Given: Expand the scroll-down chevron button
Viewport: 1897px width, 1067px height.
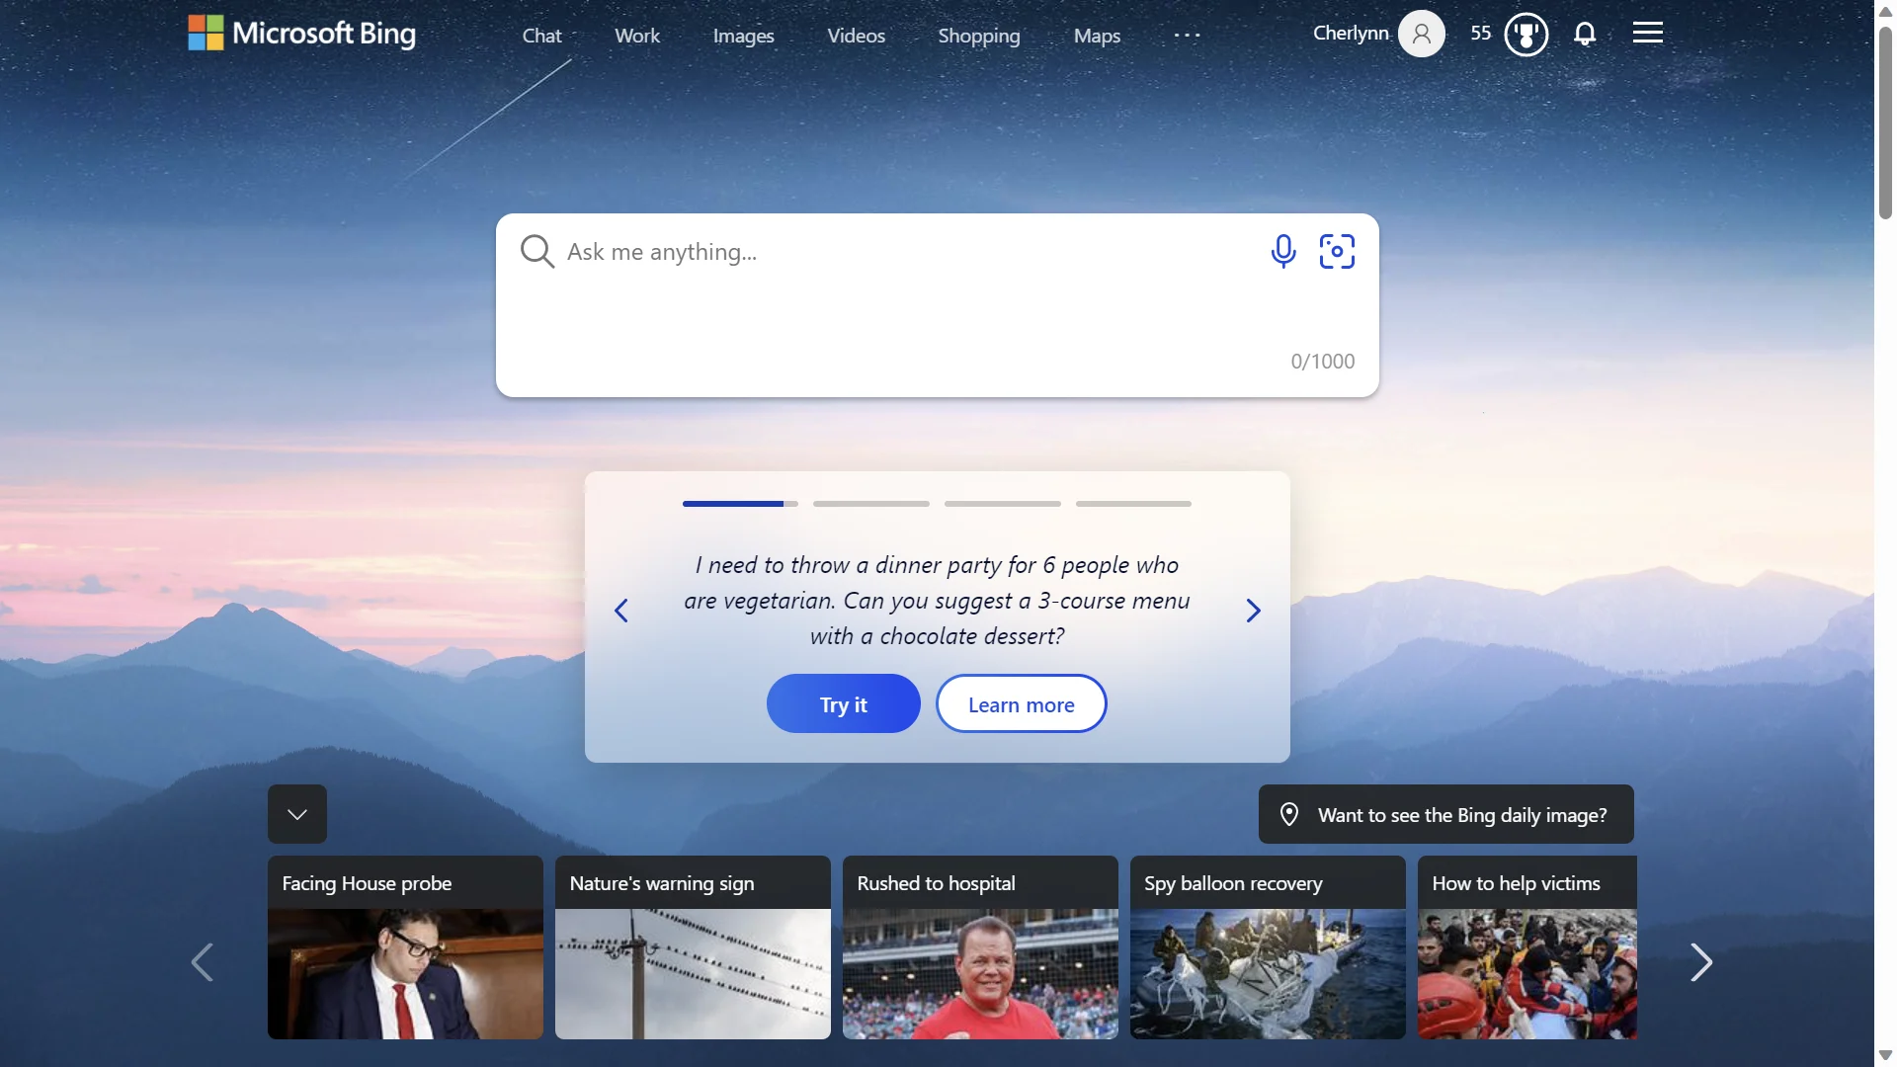Looking at the screenshot, I should coord(297,813).
